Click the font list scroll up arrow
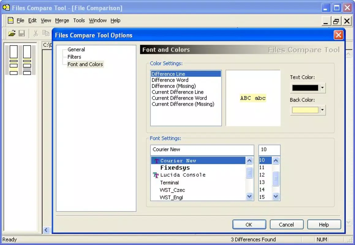This screenshot has width=355, height=245. 249,160
